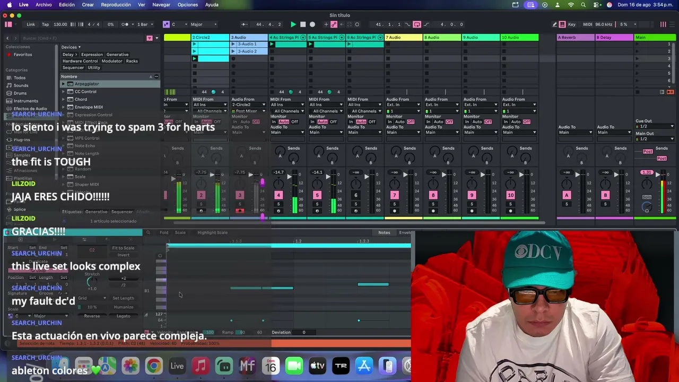The image size is (679, 382).
Task: Toggle the metronome in the transport bar
Action: click(x=126, y=24)
